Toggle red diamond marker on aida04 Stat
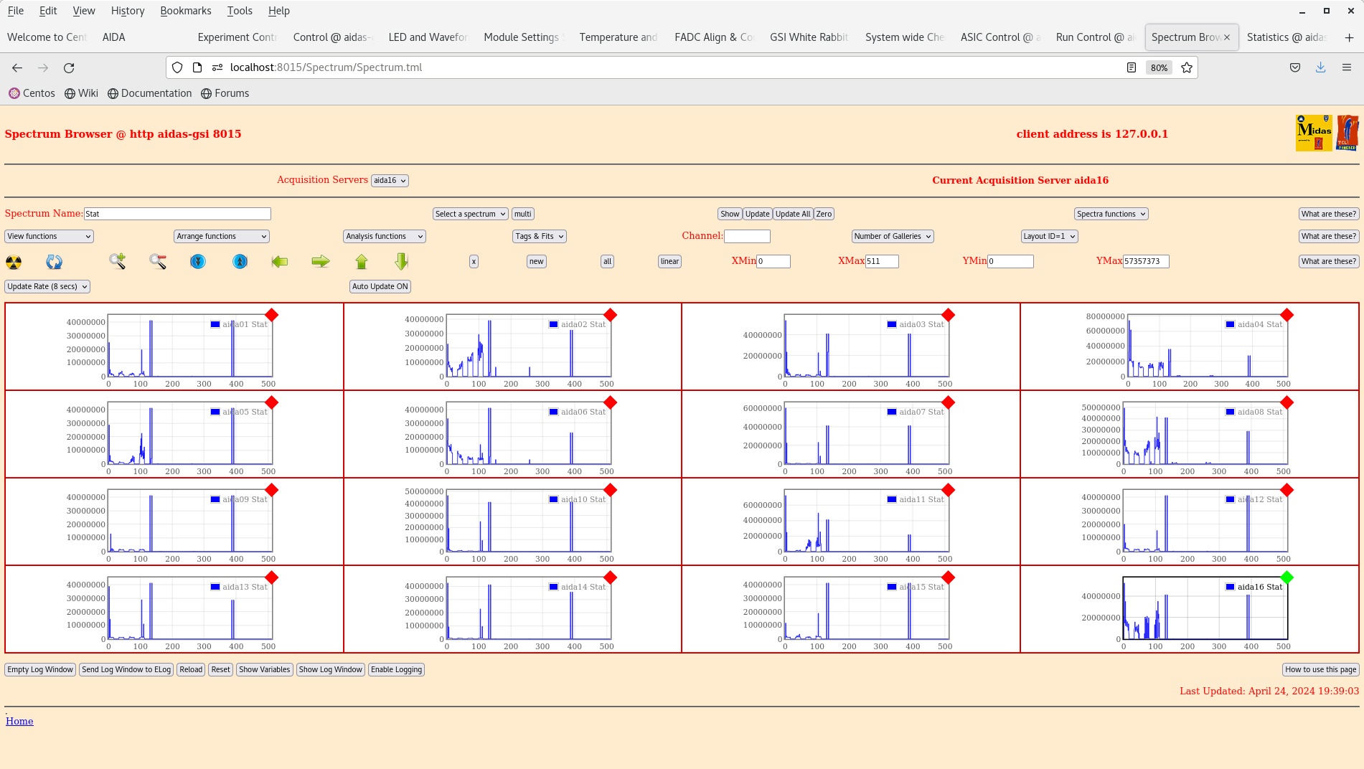Image resolution: width=1364 pixels, height=769 pixels. [1287, 315]
